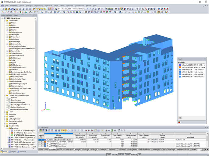Image resolution: width=209 pixels, height=156 pixels.
Task: Create a new model with New icon
Action: (x=3, y=9)
